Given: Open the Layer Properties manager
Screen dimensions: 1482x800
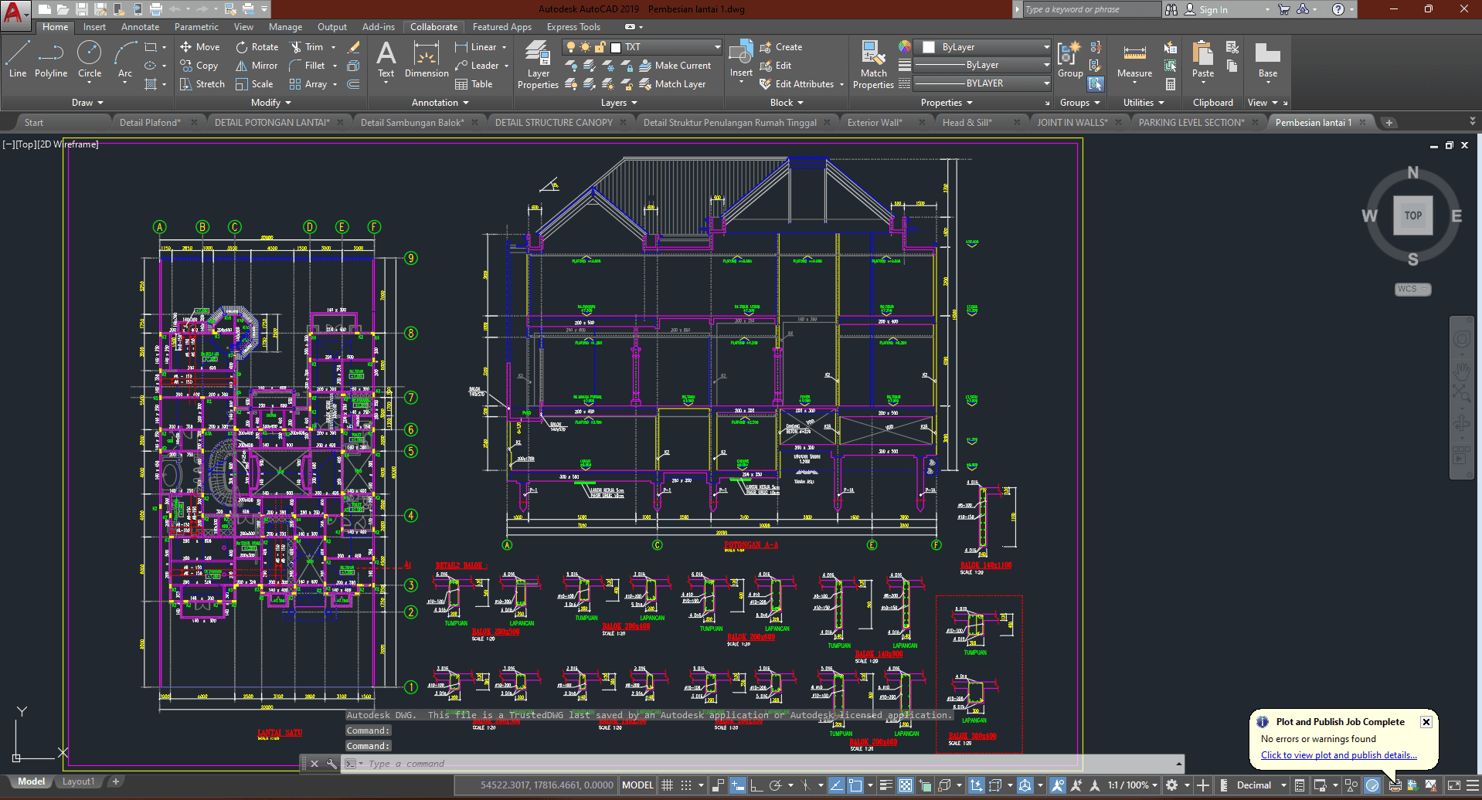Looking at the screenshot, I should (538, 65).
